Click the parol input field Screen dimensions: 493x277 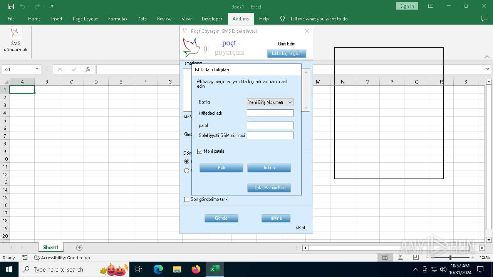coord(270,125)
